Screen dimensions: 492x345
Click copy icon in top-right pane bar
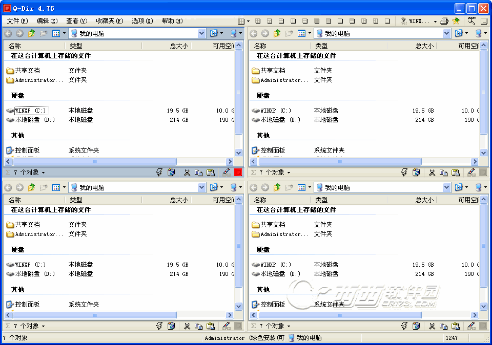click(443, 172)
